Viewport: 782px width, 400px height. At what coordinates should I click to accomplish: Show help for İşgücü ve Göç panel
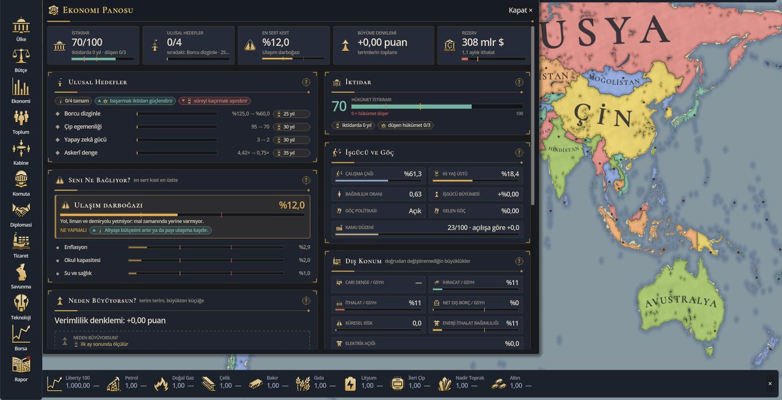click(519, 153)
